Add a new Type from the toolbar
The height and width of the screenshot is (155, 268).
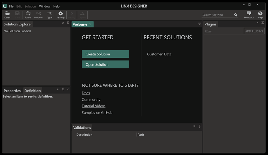point(49,15)
